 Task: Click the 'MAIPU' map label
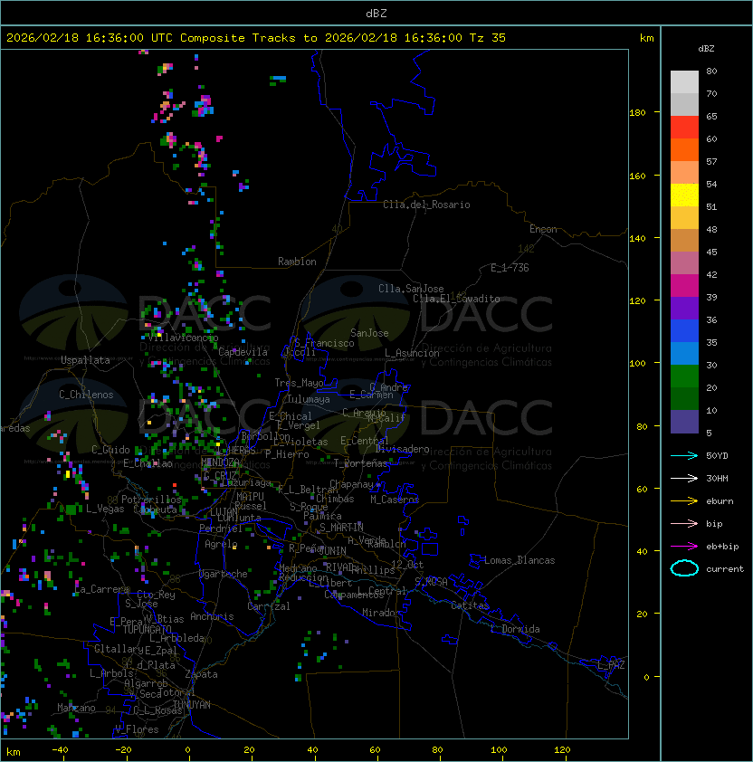[x=250, y=497]
